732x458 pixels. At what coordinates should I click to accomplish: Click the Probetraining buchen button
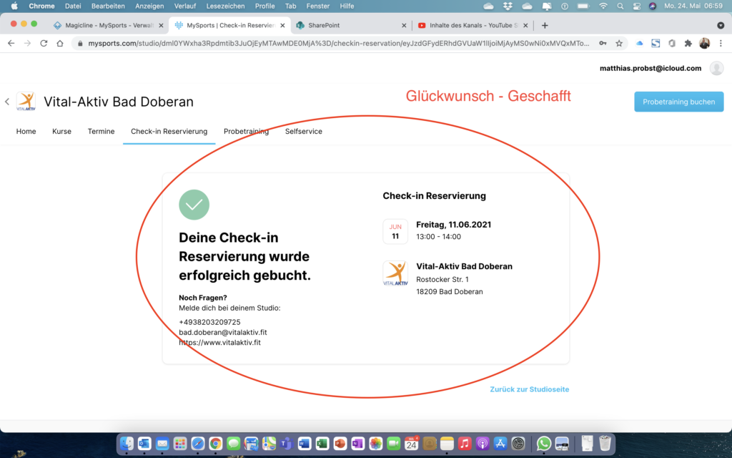679,102
